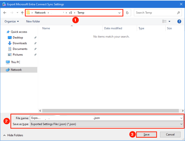Click the horizontal scrollbar track
The image size is (185, 141).
click(x=111, y=111)
